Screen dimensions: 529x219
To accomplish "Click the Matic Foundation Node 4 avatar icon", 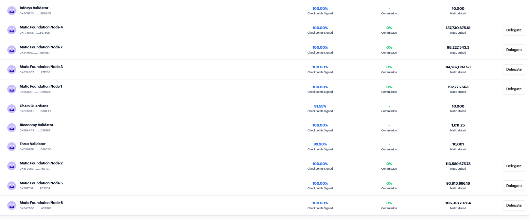I will point(12,30).
